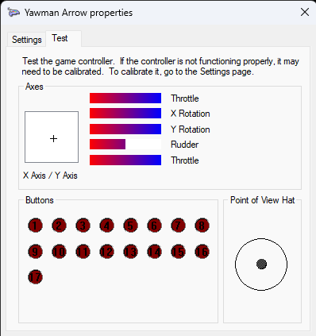Click button indicator 13
Viewport: 316px width, 336px height.
coord(130,252)
